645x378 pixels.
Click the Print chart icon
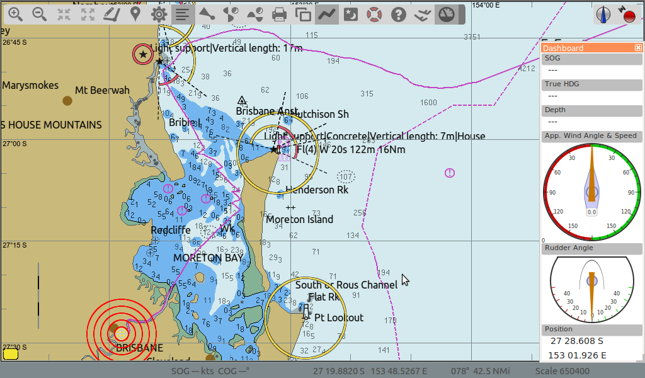pyautogui.click(x=279, y=14)
